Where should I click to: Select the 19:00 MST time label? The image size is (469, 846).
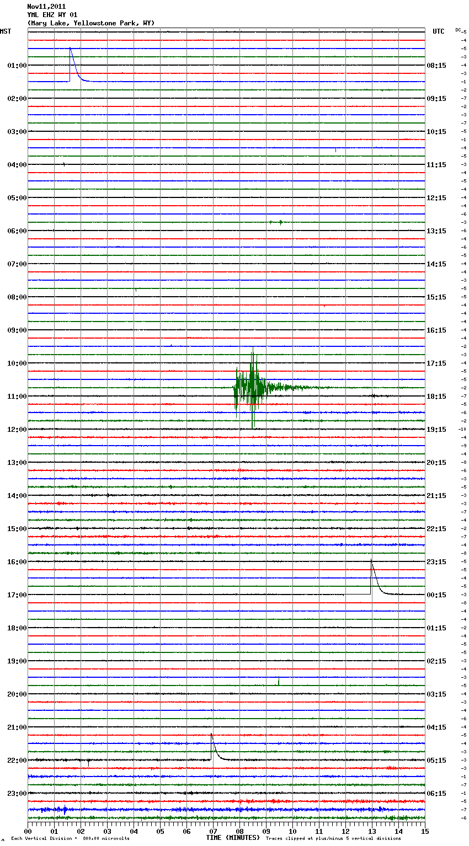click(17, 661)
